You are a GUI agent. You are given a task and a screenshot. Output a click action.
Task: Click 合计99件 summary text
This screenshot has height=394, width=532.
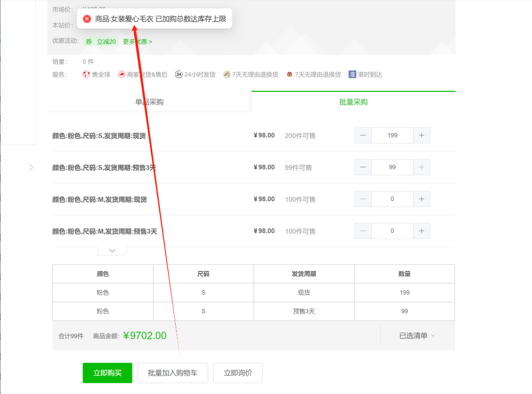point(71,336)
